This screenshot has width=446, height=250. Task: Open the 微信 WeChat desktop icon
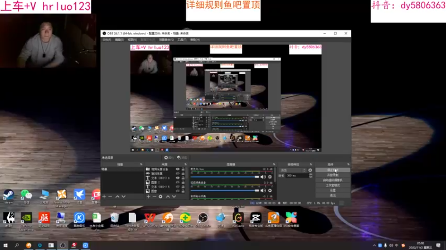point(26,197)
